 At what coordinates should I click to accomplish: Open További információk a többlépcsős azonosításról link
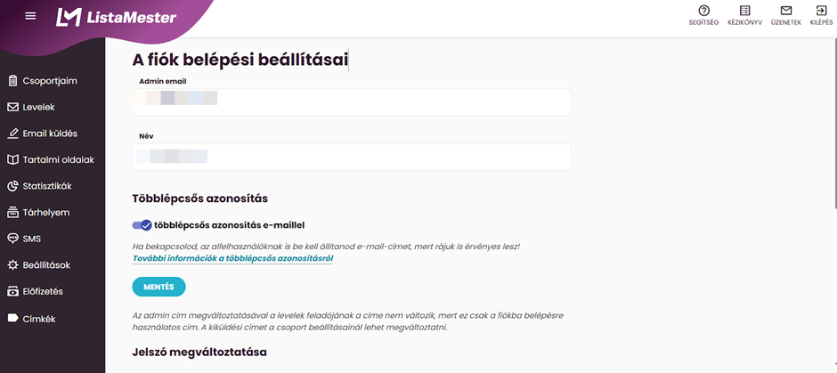[x=232, y=258]
